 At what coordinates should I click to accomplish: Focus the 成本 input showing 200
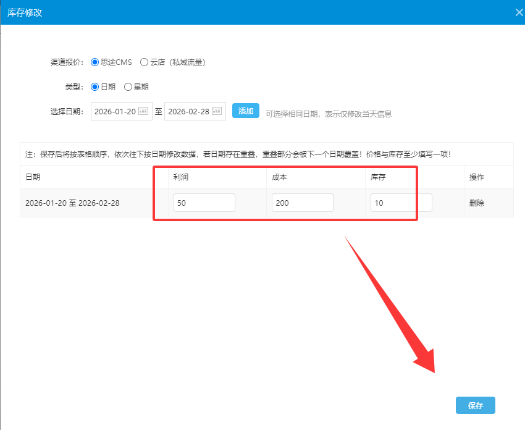pos(302,203)
